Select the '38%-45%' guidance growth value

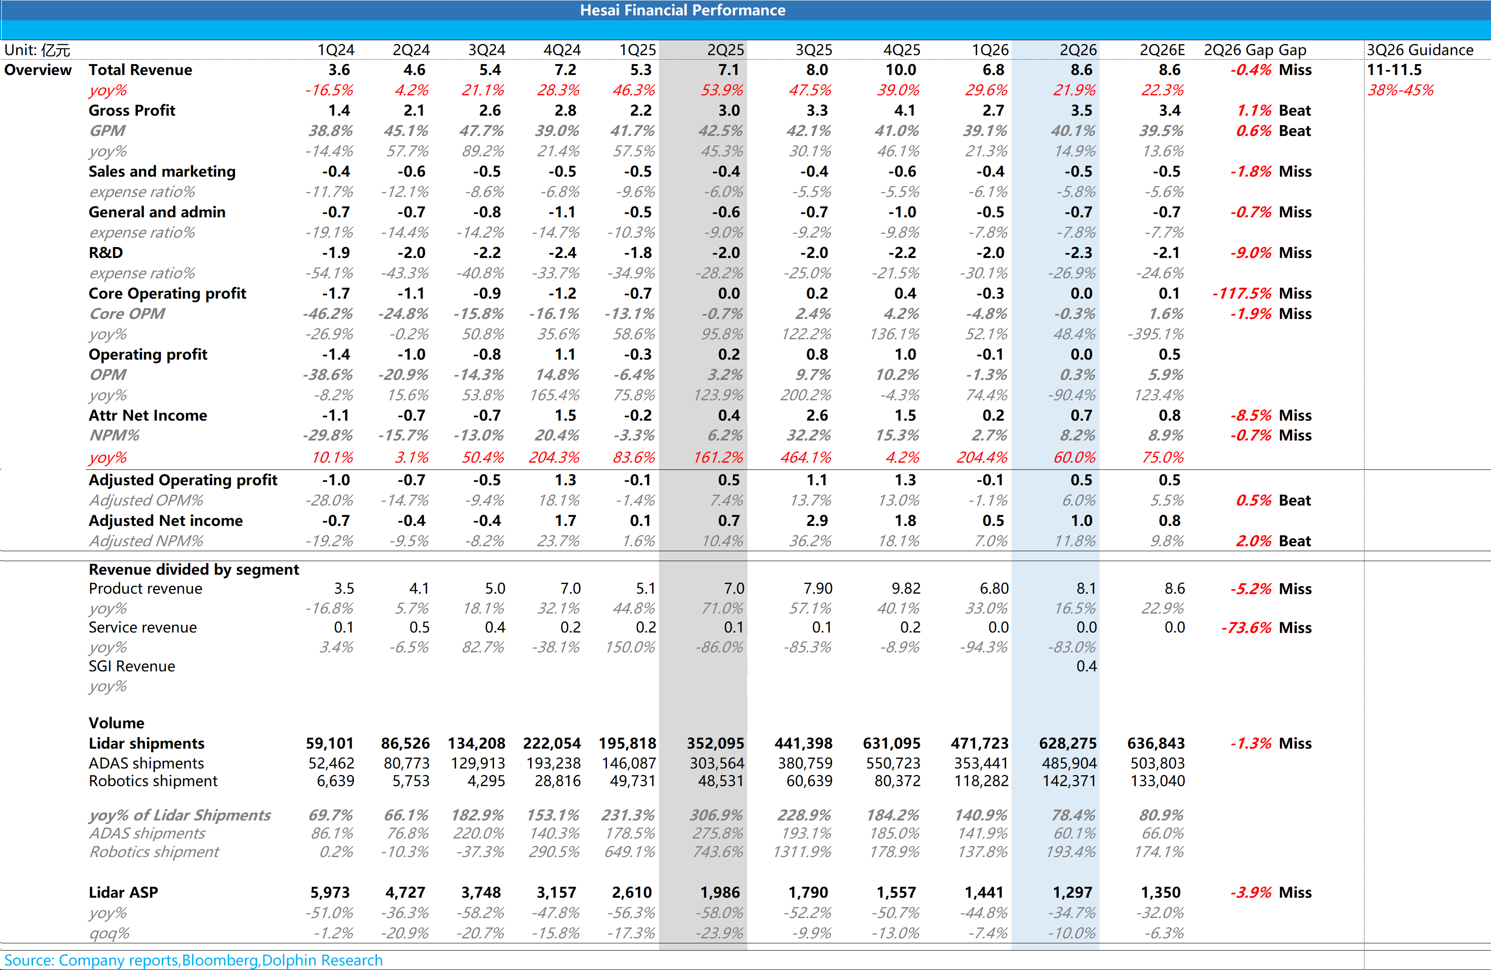click(1400, 90)
